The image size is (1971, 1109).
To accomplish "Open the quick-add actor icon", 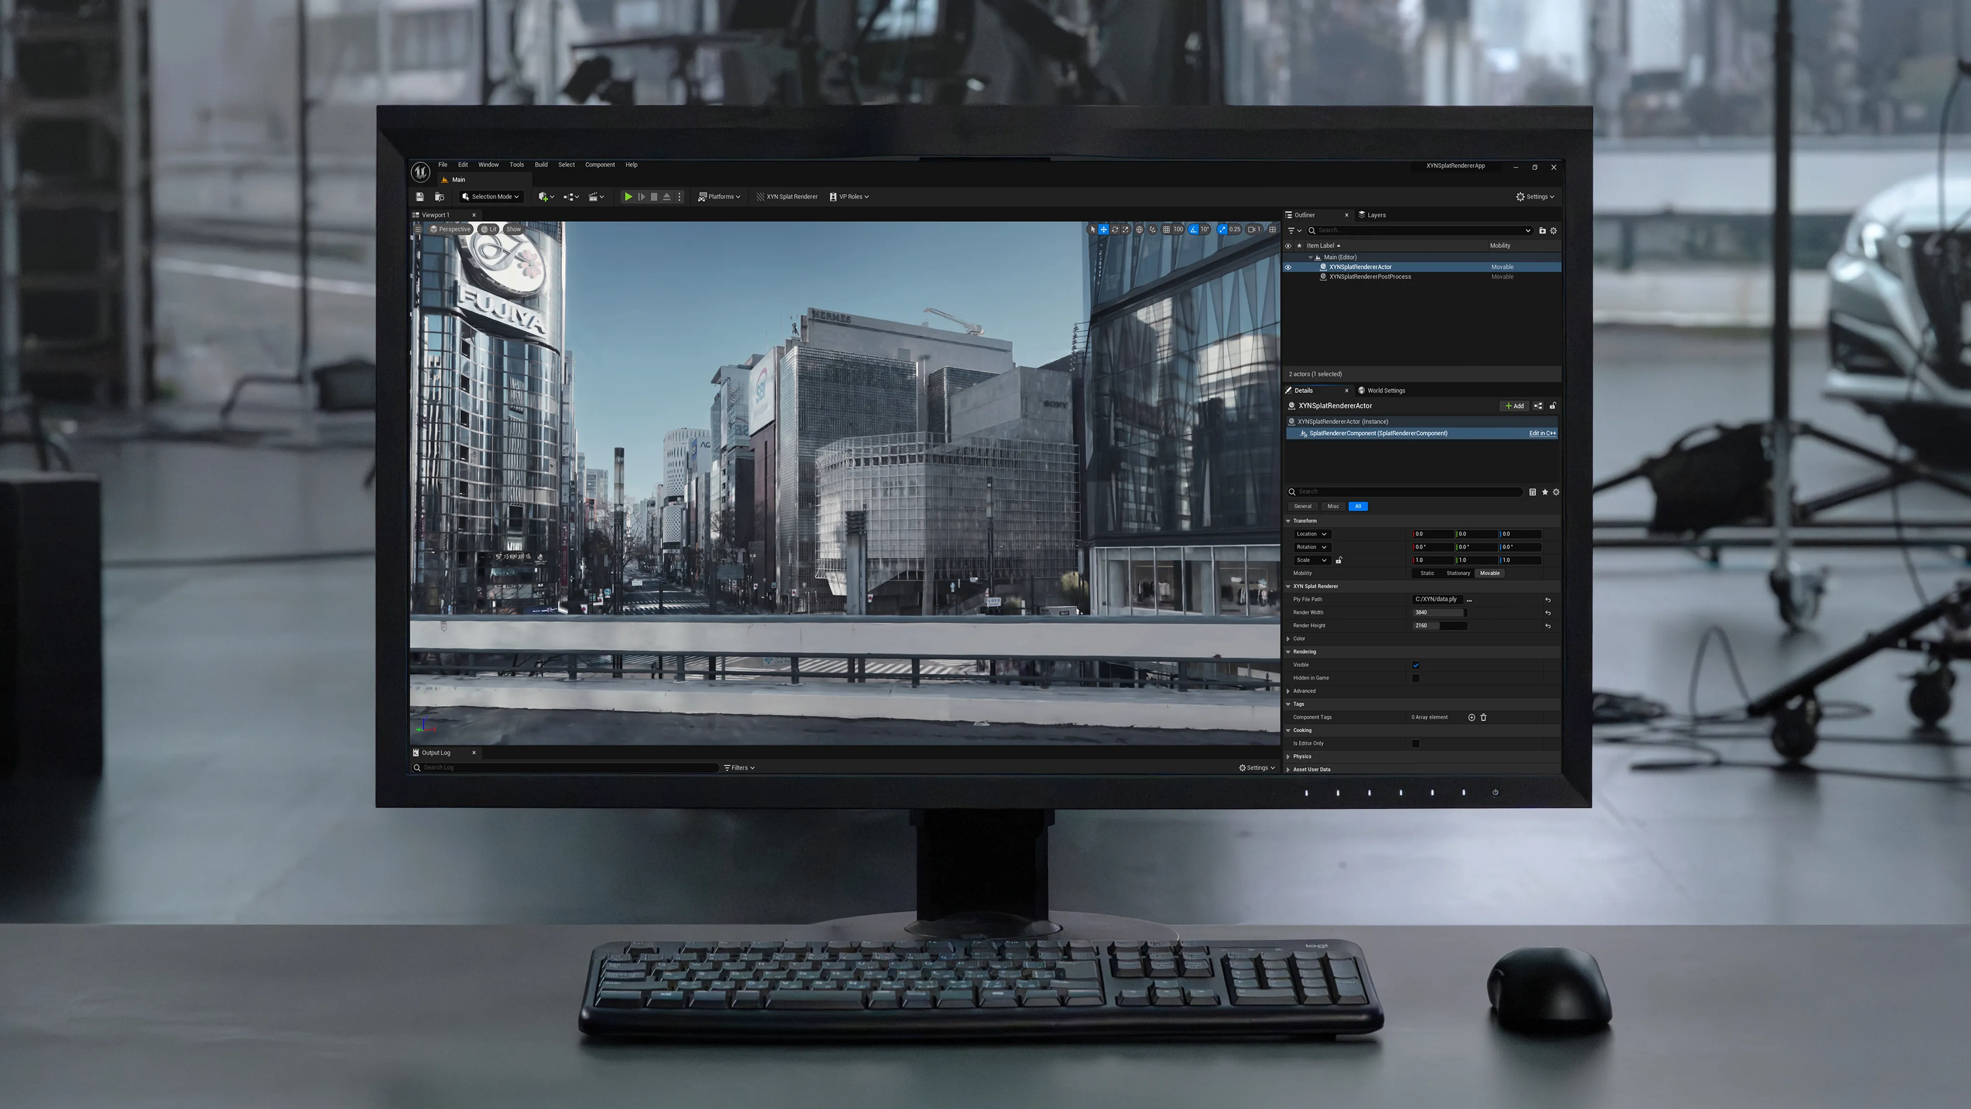I will point(543,196).
